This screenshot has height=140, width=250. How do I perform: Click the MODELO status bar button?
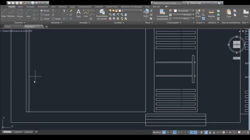157,132
